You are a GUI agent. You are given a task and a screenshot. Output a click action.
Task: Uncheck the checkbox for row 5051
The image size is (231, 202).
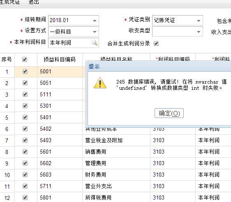(x=25, y=83)
